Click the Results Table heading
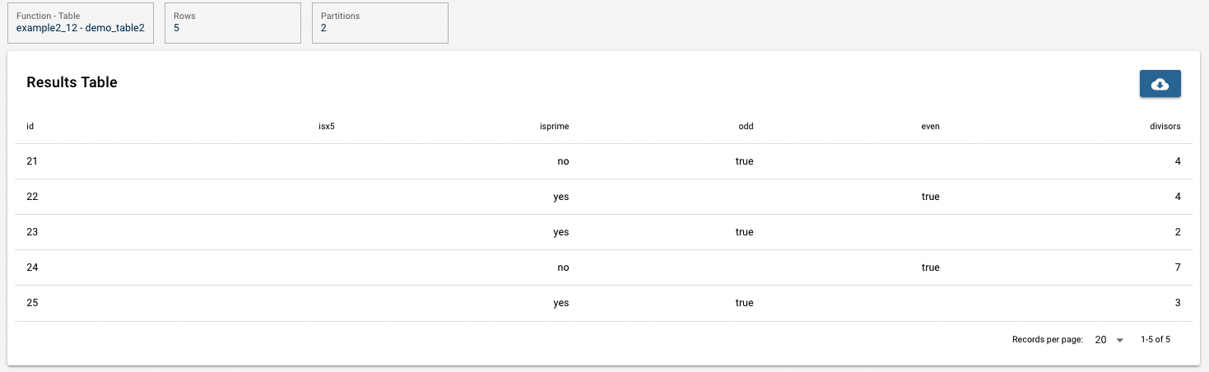Viewport: 1209px width, 372px height. click(x=72, y=82)
